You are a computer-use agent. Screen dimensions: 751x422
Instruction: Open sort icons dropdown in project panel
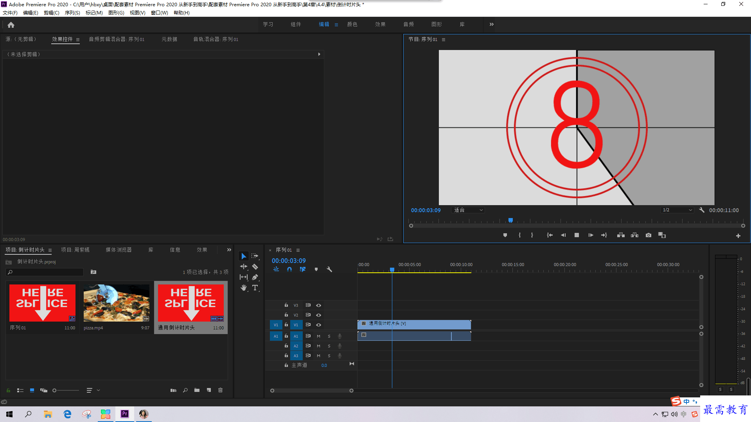93,390
